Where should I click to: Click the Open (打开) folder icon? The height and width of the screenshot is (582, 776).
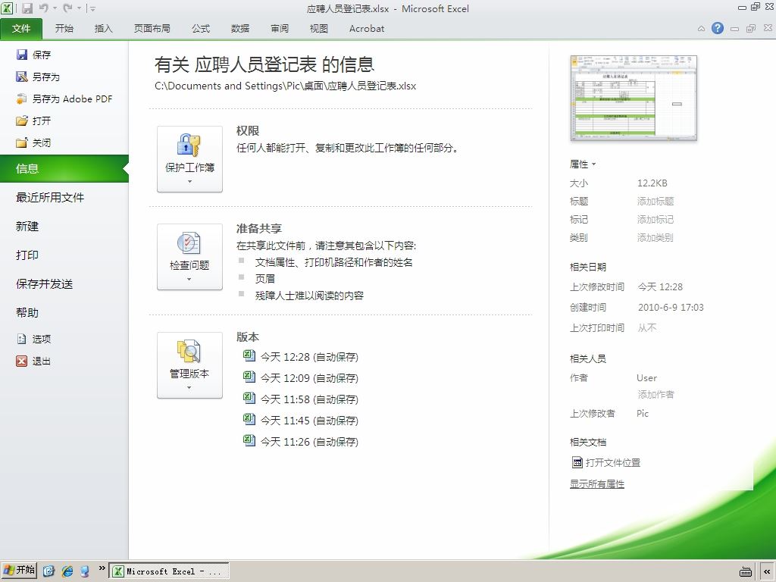click(22, 120)
